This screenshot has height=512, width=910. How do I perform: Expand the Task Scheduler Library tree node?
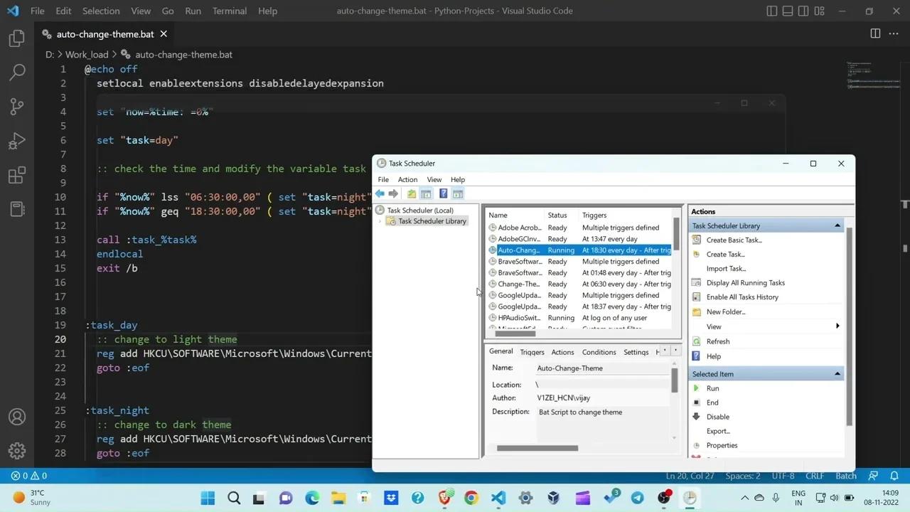point(380,221)
